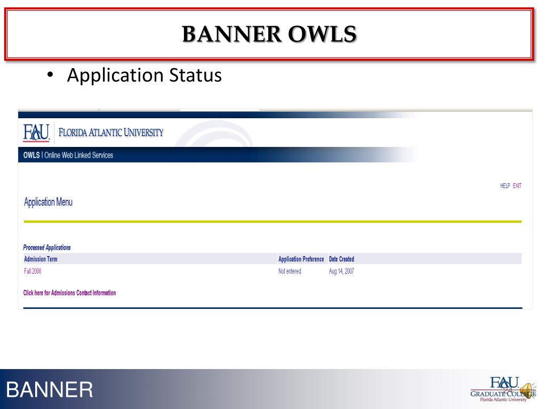Click the BANNER footer label

pos(50,389)
